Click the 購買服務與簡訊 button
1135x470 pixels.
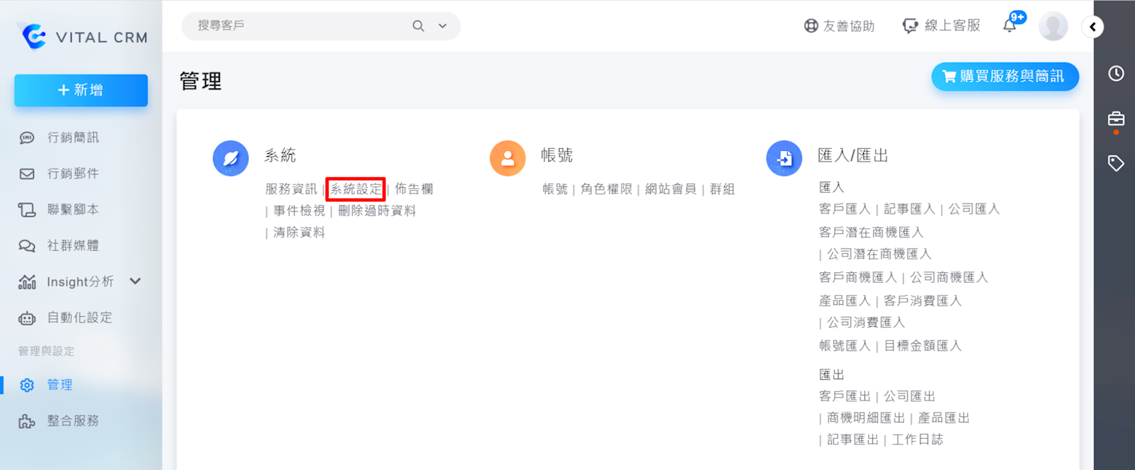click(x=1004, y=77)
